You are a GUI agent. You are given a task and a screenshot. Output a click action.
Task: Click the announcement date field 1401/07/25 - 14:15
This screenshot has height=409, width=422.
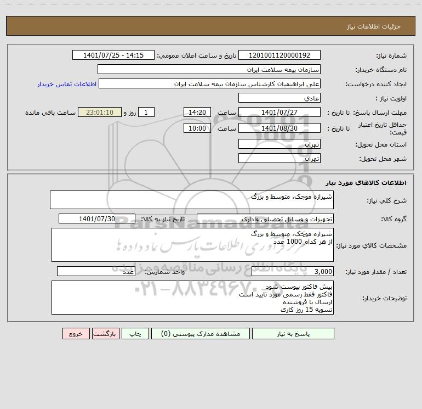point(113,55)
